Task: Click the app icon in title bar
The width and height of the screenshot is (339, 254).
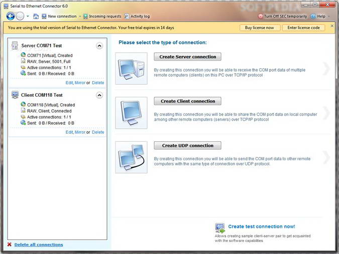Action: (x=6, y=6)
